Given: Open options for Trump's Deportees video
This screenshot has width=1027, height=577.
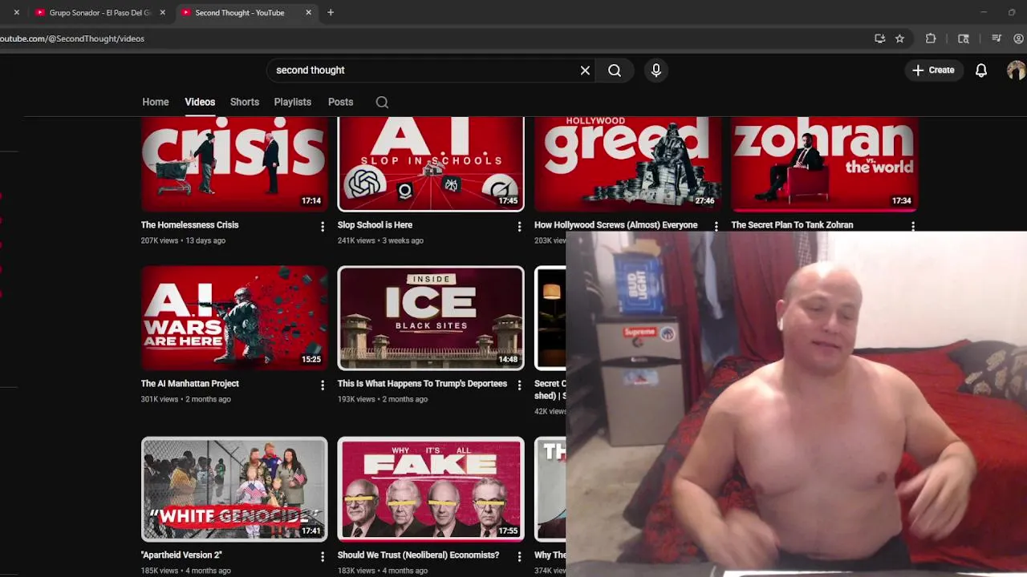Looking at the screenshot, I should coord(519,385).
